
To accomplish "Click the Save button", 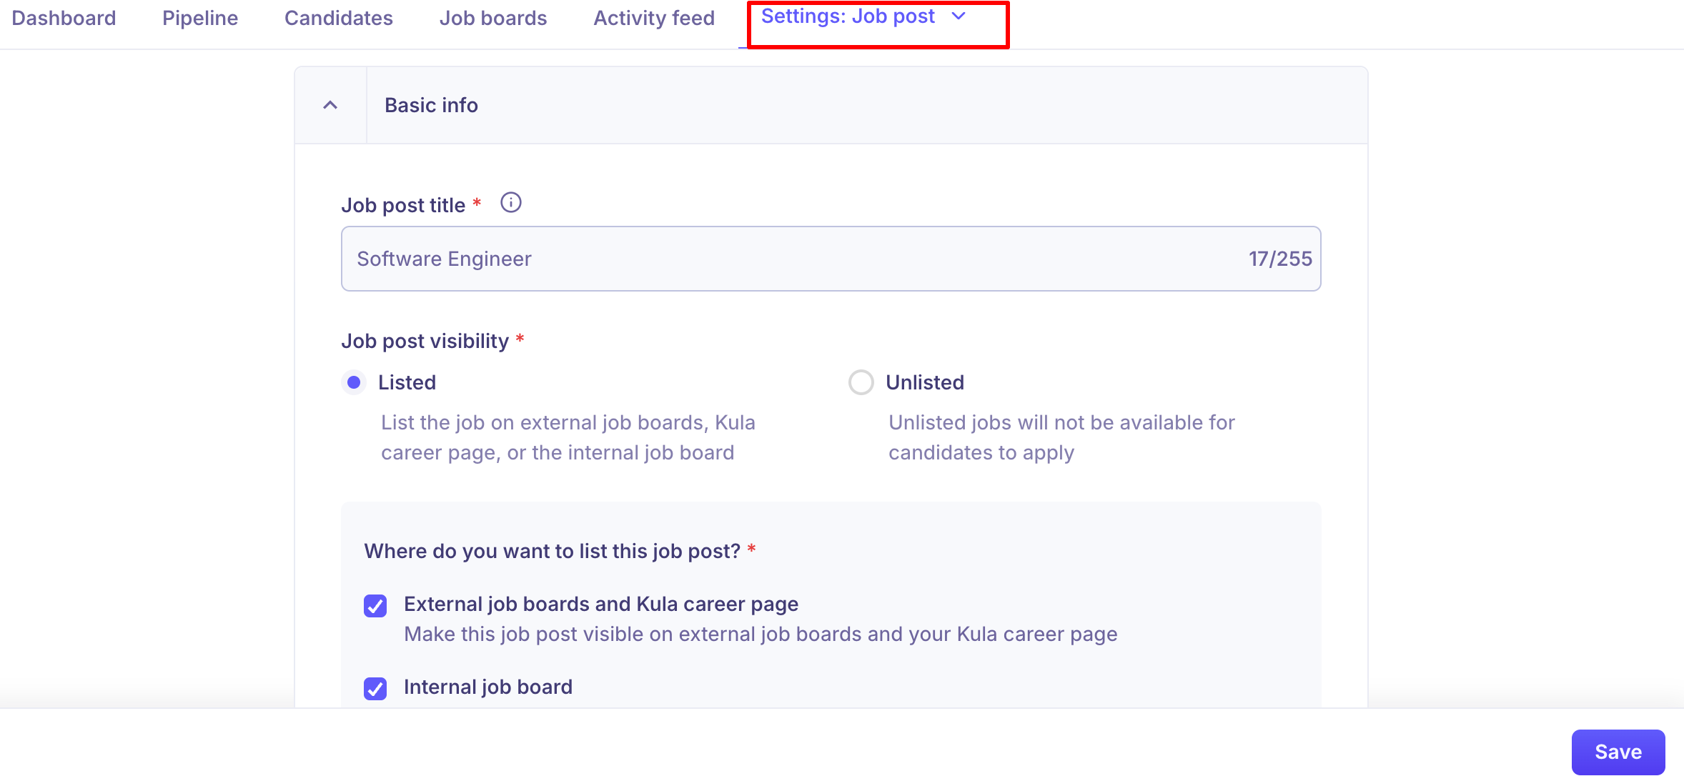I will [1618, 752].
